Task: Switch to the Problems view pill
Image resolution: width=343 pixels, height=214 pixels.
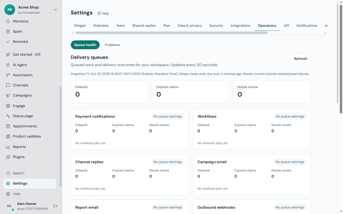Action: (113, 45)
